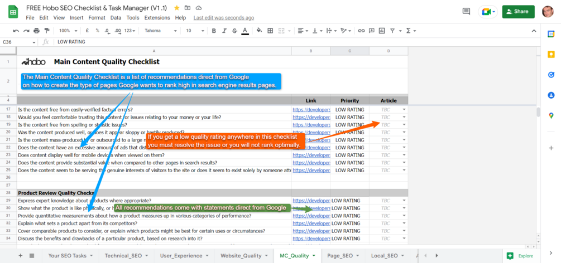Screen dimensions: 561x263
Task: Toggle italic text formatting
Action: click(x=224, y=31)
